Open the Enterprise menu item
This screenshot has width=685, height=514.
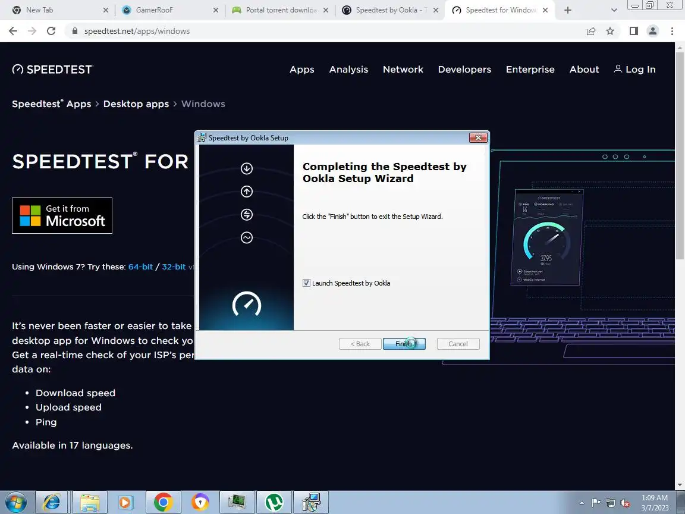click(x=530, y=70)
